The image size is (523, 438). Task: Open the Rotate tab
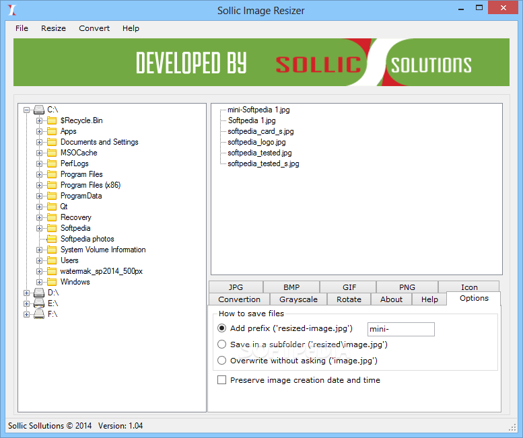pos(349,299)
